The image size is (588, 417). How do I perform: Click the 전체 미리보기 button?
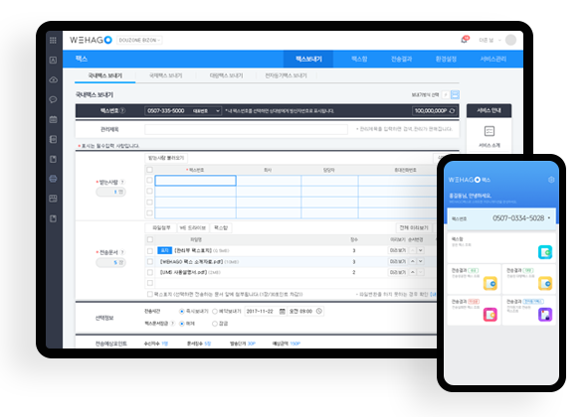coord(414,227)
